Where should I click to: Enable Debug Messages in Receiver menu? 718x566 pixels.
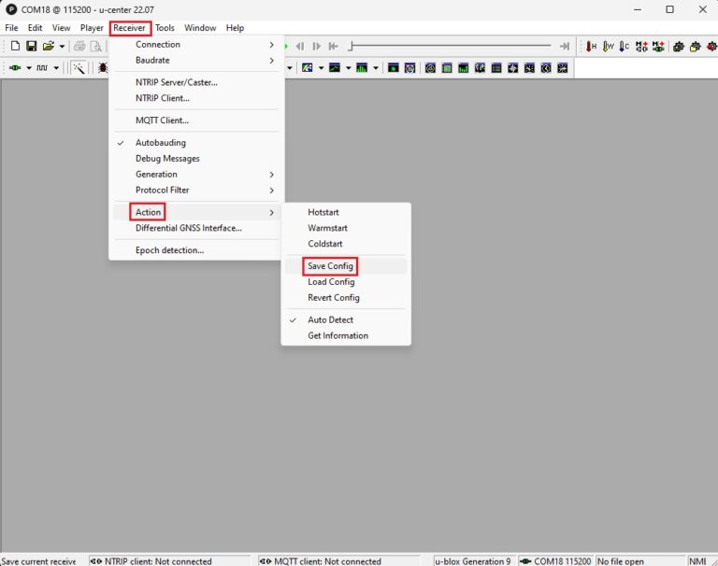tap(167, 159)
